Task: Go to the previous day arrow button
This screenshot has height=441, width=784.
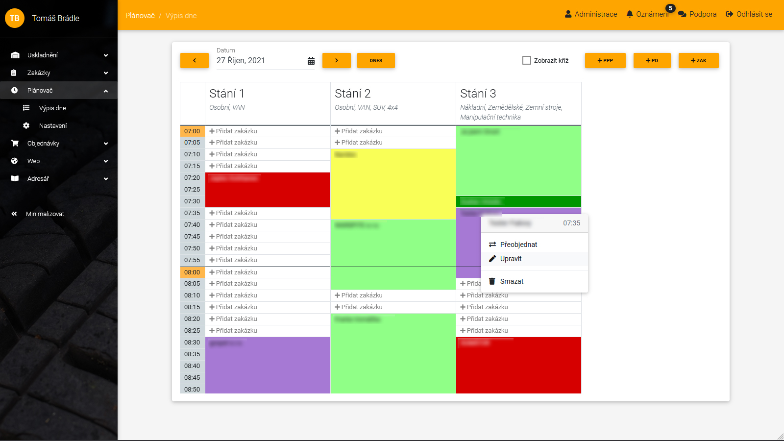Action: point(195,60)
